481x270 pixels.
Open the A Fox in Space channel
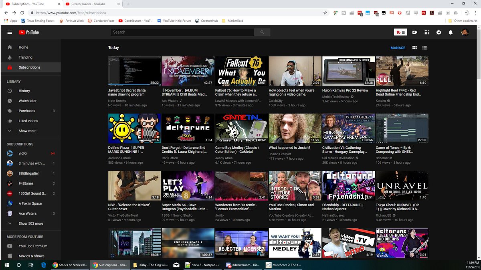coord(30,203)
